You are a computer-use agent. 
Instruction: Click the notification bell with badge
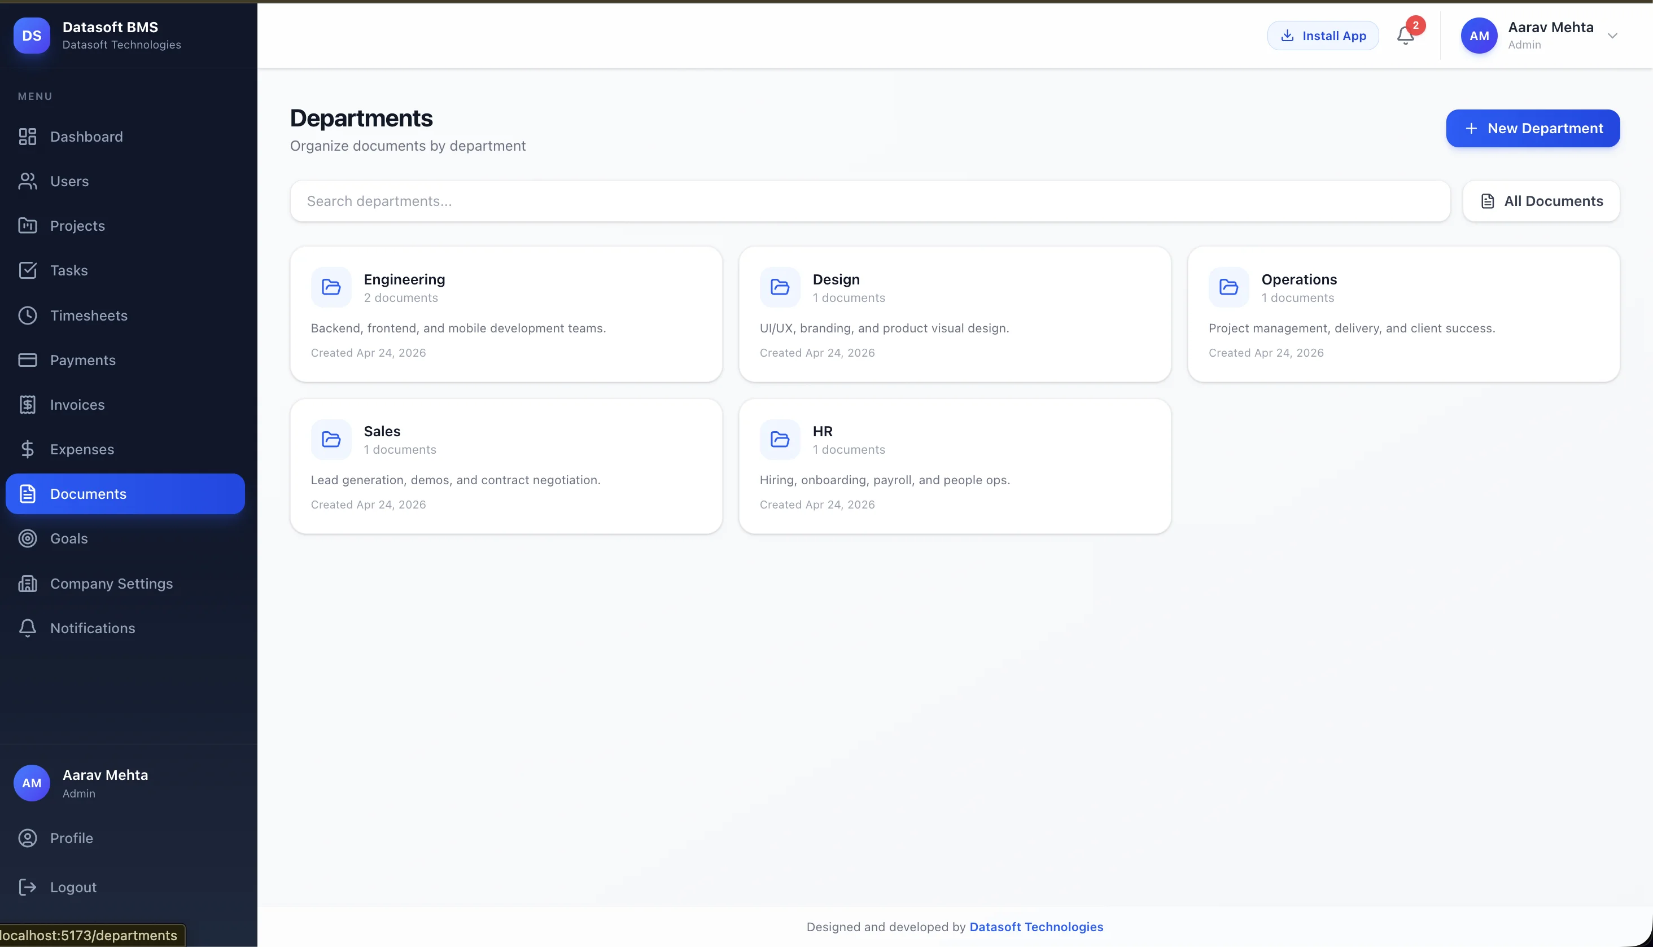coord(1405,35)
